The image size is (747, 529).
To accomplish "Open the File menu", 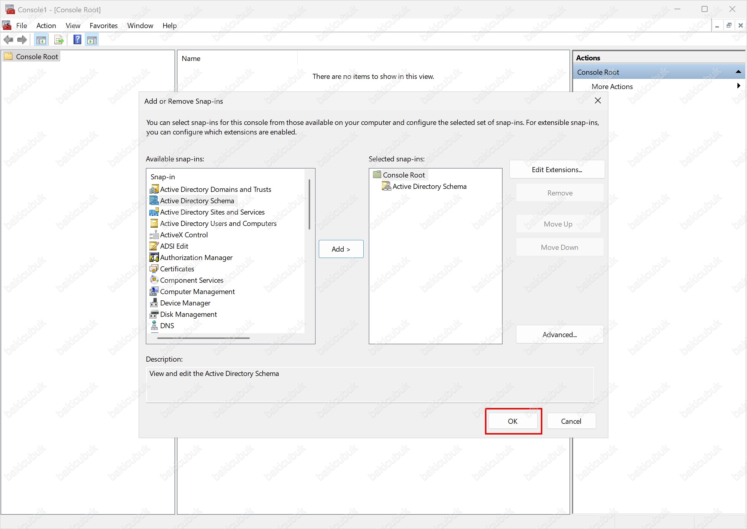I will [22, 25].
